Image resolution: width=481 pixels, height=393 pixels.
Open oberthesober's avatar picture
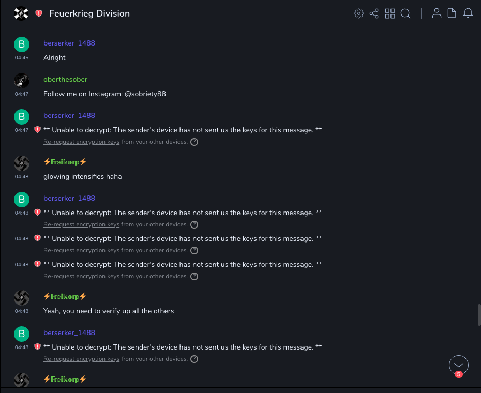(21, 80)
